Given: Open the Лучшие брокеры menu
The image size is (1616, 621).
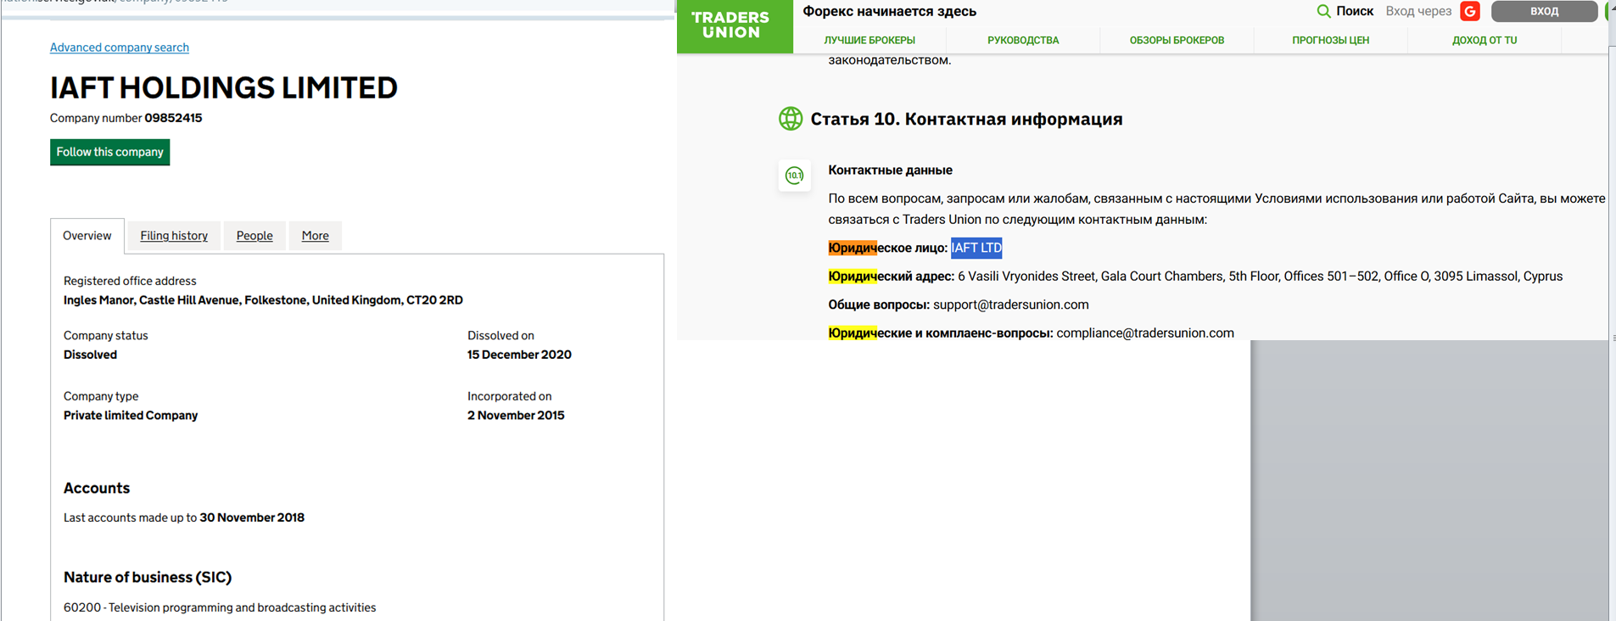Looking at the screenshot, I should click(870, 40).
